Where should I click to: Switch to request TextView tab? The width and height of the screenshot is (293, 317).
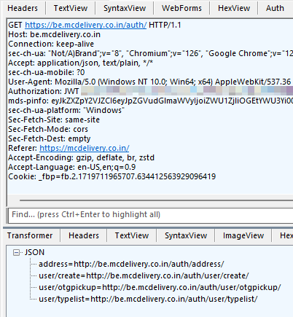coord(71,8)
